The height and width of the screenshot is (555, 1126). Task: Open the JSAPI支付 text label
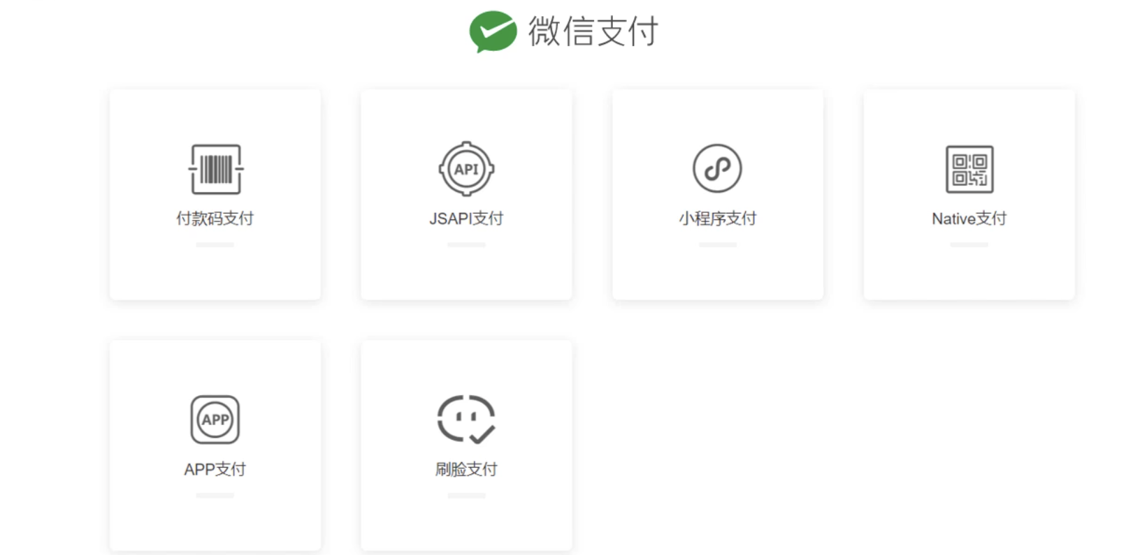466,219
